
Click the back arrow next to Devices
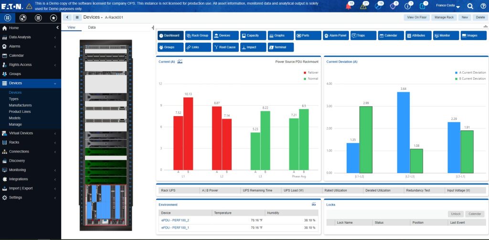click(x=67, y=17)
